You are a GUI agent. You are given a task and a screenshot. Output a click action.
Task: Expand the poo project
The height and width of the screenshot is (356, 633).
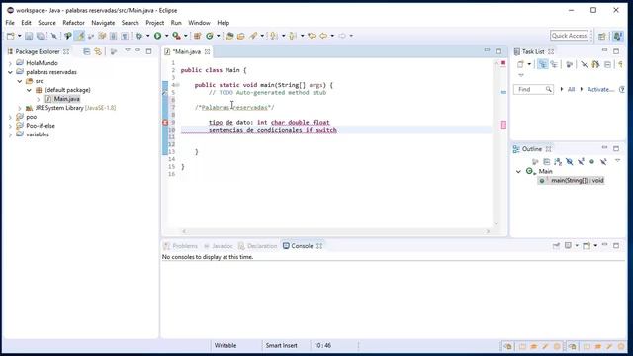[10, 117]
